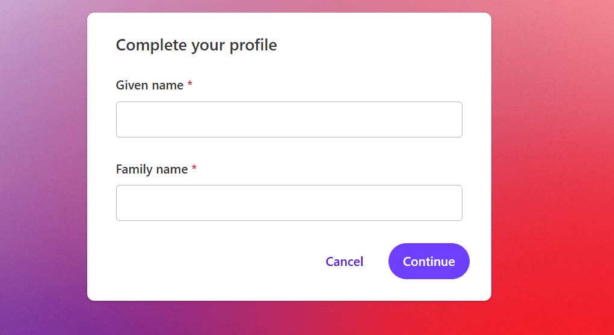Click the "Given name" field label
The width and height of the screenshot is (614, 335).
[149, 85]
